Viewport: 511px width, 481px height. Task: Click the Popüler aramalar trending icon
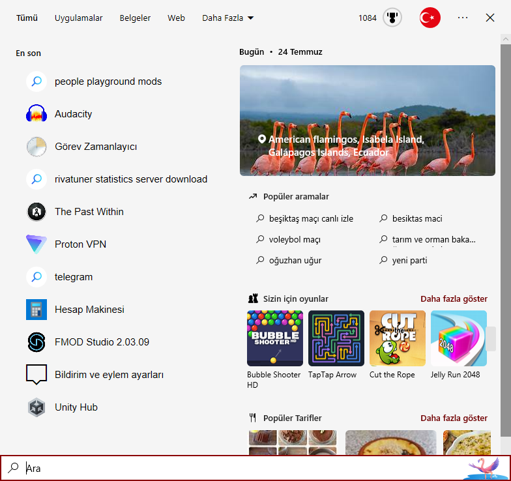pyautogui.click(x=253, y=197)
